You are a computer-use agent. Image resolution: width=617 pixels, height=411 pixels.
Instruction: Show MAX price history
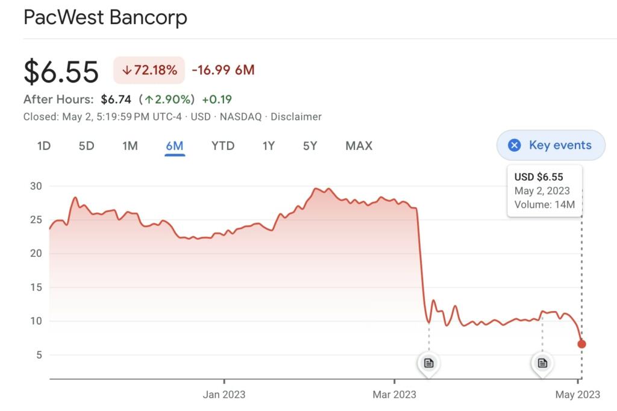(359, 146)
